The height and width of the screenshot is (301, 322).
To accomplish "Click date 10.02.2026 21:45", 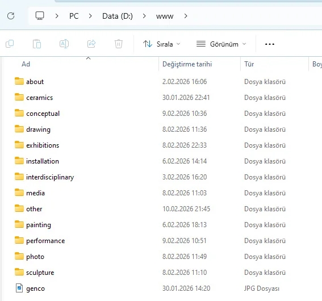I will point(186,209).
